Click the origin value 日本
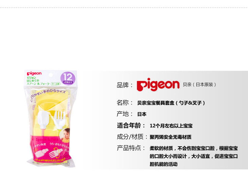The width and height of the screenshot is (248, 184). (x=142, y=114)
